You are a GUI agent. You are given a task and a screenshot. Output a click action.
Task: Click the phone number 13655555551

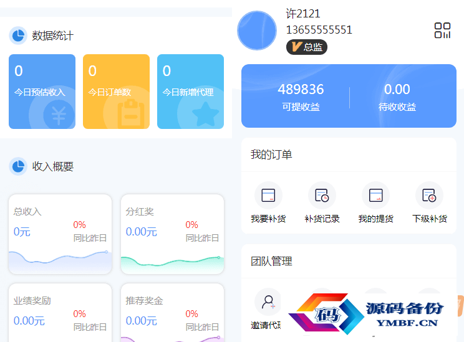(x=319, y=30)
